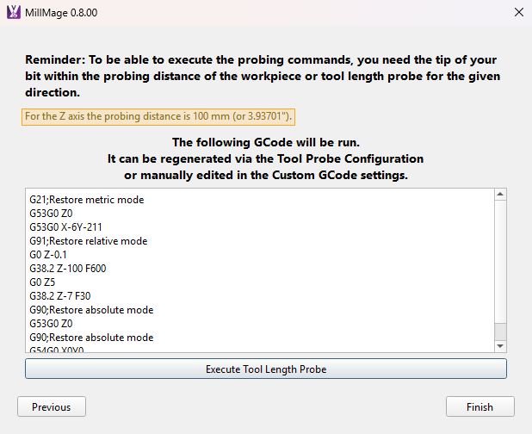The width and height of the screenshot is (532, 434).
Task: Select the Z axis probing distance notice
Action: coord(158,117)
